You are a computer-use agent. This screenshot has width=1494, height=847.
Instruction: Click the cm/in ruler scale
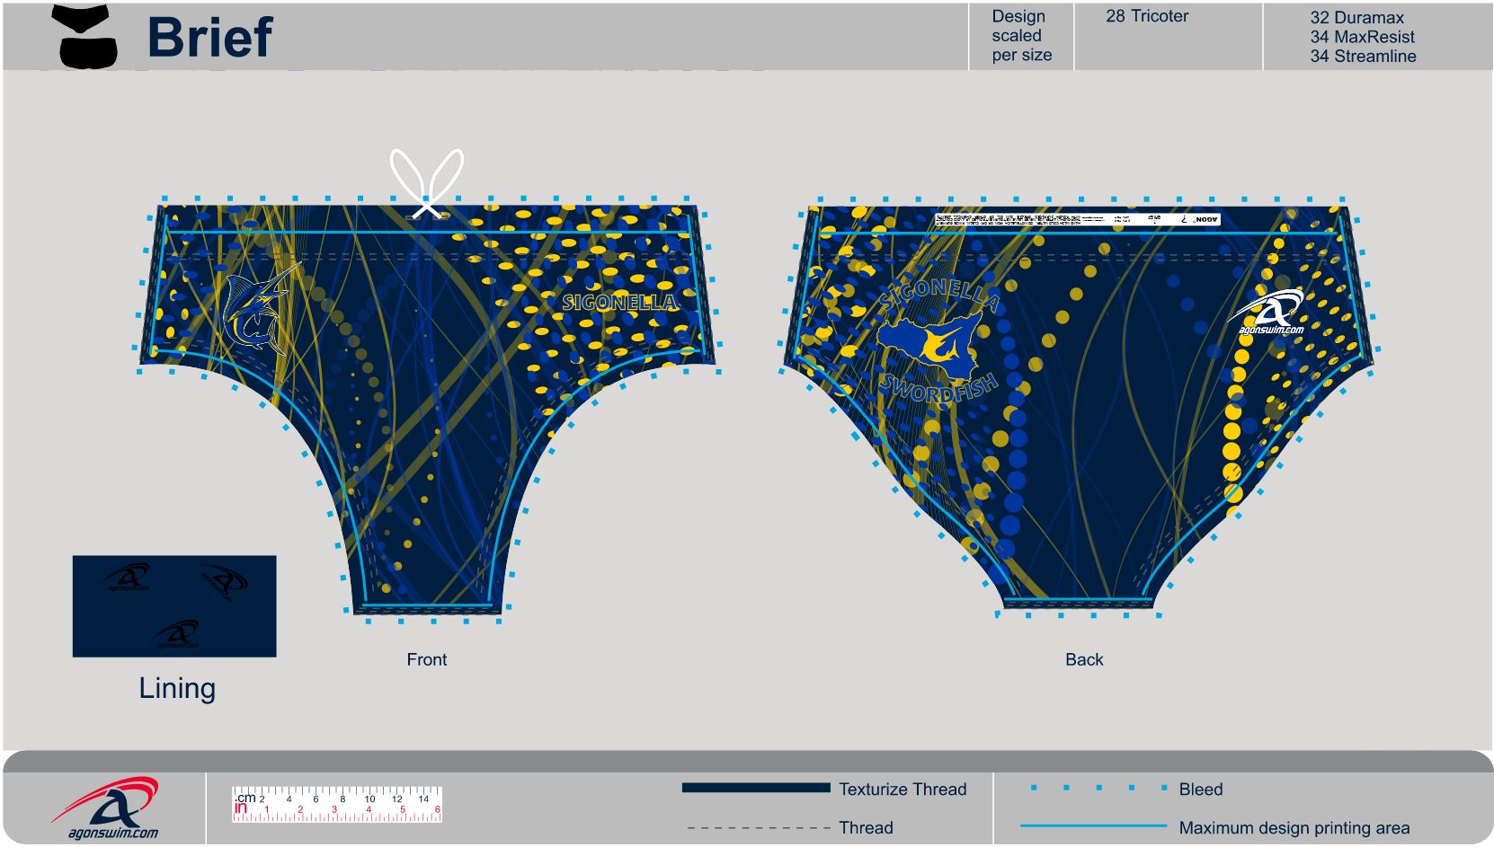coord(337,805)
